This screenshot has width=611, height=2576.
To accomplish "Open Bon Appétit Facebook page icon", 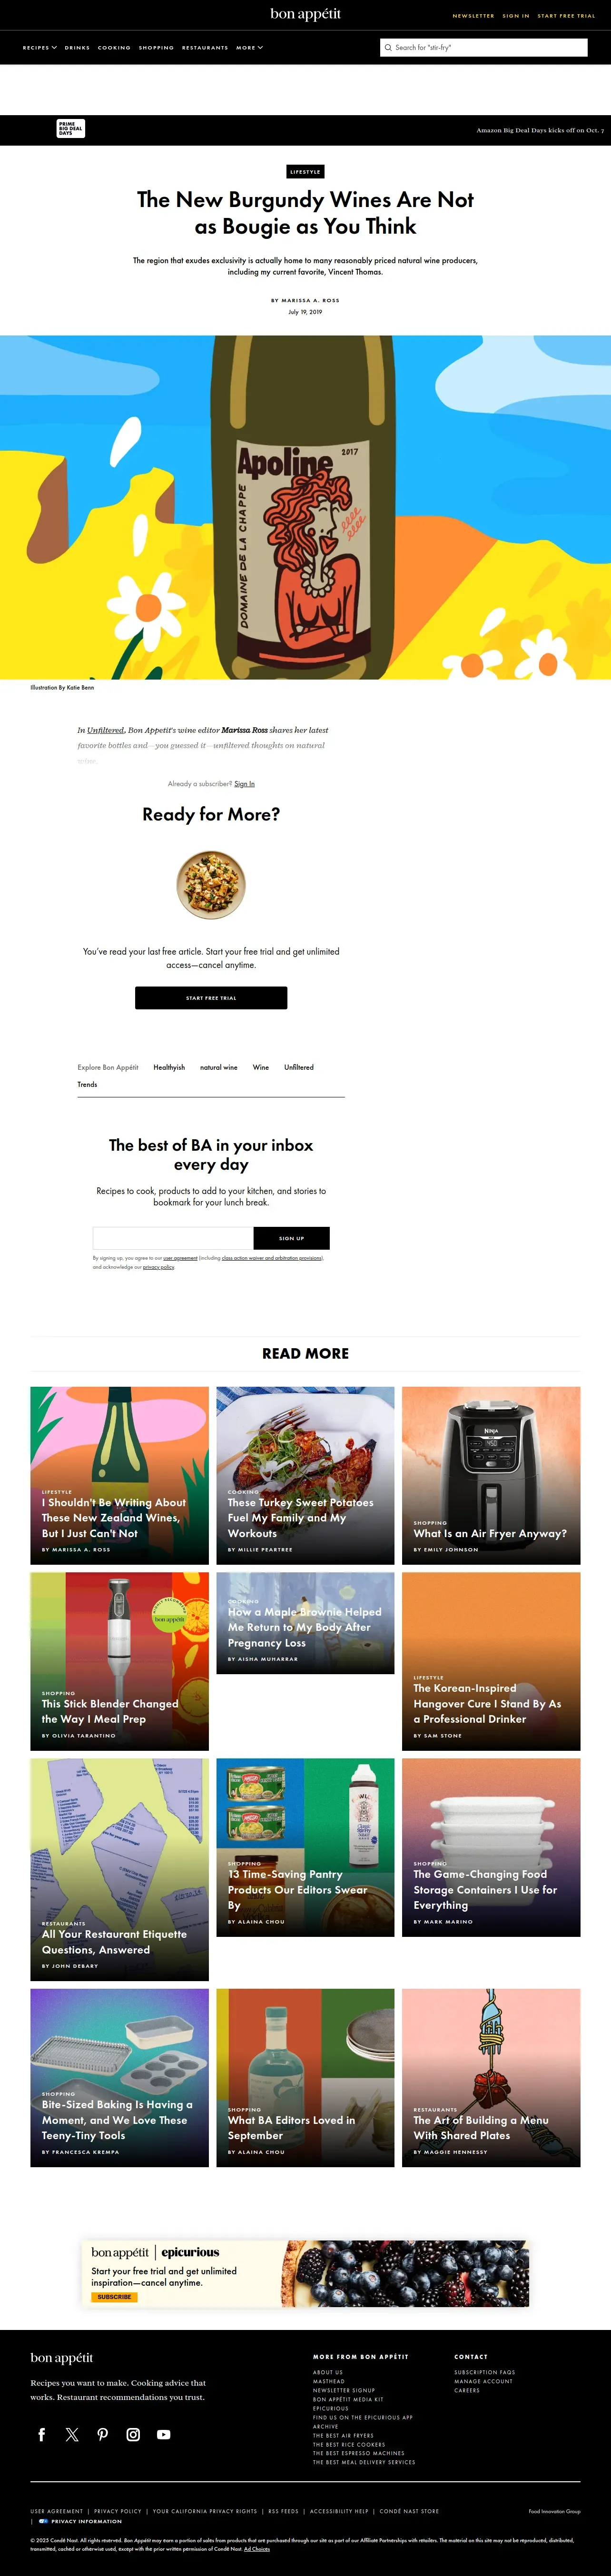I will [x=42, y=2434].
